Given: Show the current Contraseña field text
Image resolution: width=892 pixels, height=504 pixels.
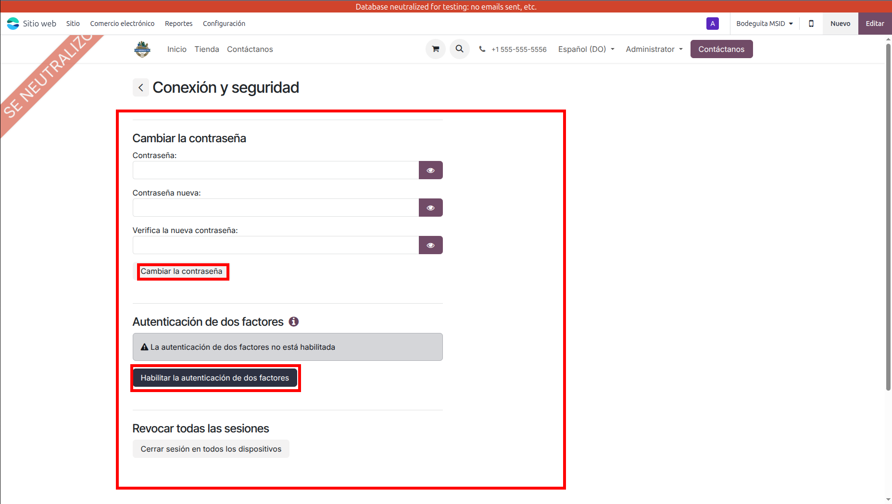Looking at the screenshot, I should pyautogui.click(x=430, y=170).
